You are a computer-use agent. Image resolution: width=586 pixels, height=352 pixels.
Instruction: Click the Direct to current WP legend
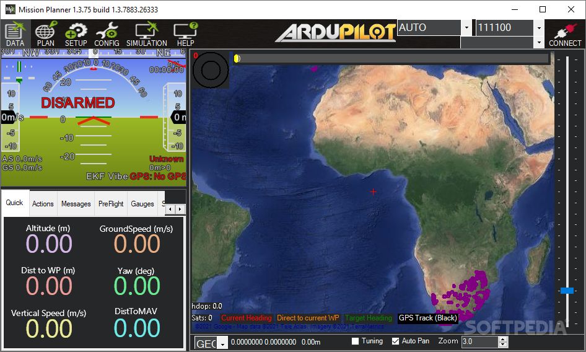(308, 318)
